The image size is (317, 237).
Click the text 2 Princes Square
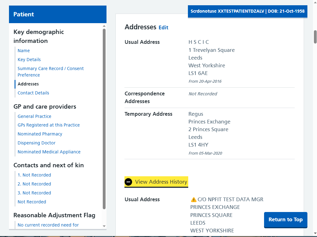click(208, 129)
